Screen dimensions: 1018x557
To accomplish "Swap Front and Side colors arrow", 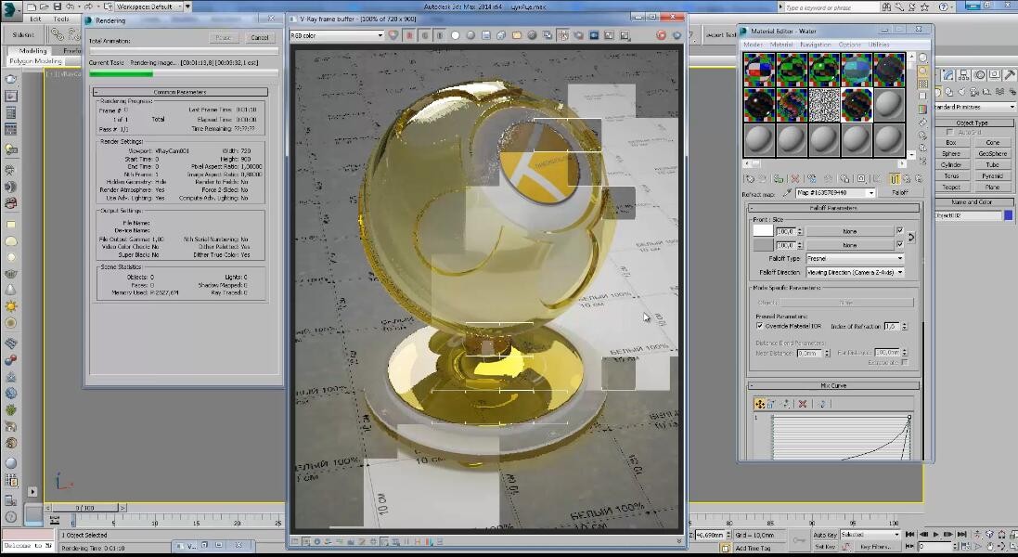I will [911, 238].
